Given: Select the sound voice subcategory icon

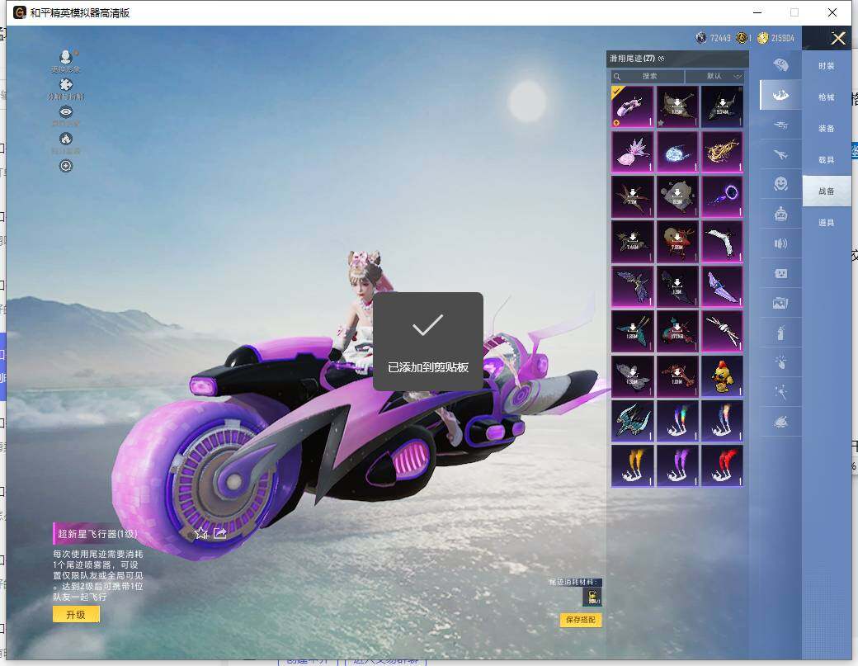Looking at the screenshot, I should click(780, 243).
